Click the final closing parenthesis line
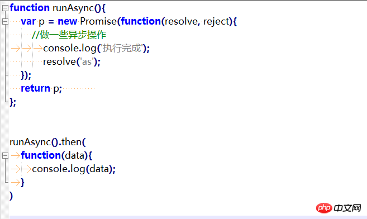This screenshot has height=219, width=367. [11, 196]
